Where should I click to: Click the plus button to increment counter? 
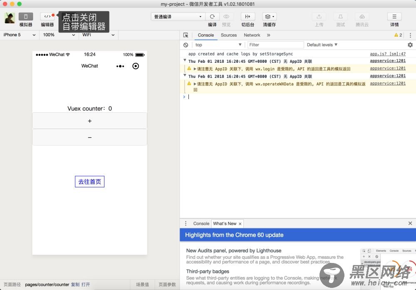click(90, 121)
